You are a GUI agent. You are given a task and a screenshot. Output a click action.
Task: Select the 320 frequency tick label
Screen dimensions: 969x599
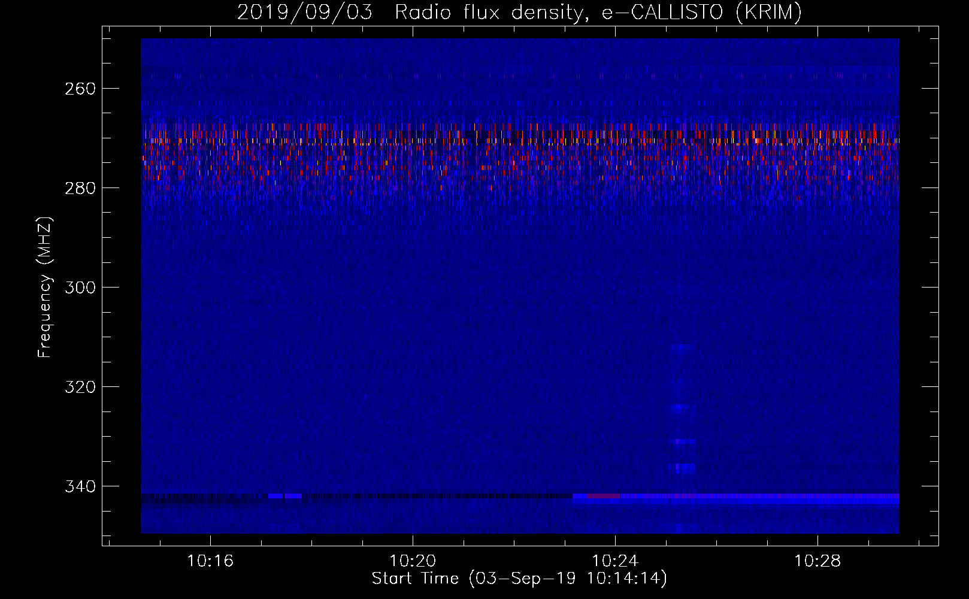tap(80, 387)
